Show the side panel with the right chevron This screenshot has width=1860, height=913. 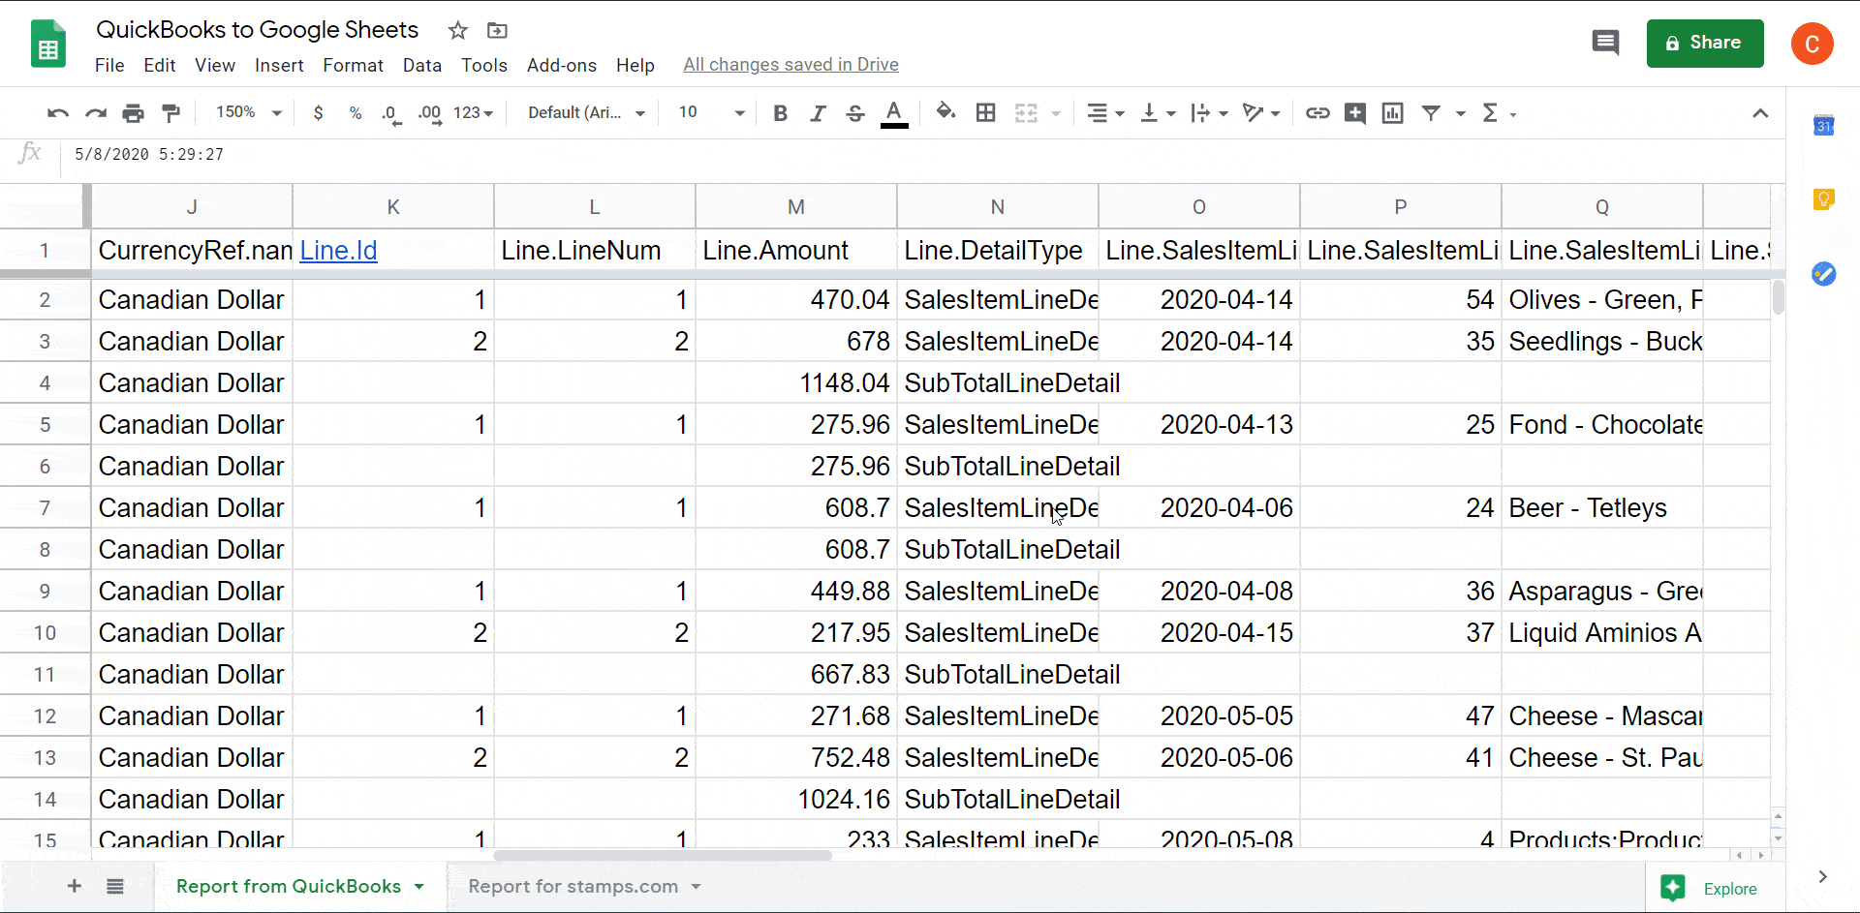[1822, 876]
